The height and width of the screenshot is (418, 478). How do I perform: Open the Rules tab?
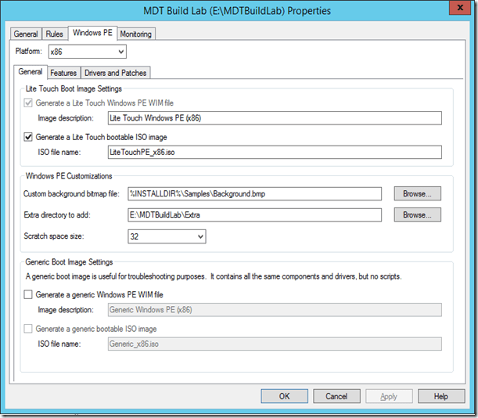click(54, 34)
